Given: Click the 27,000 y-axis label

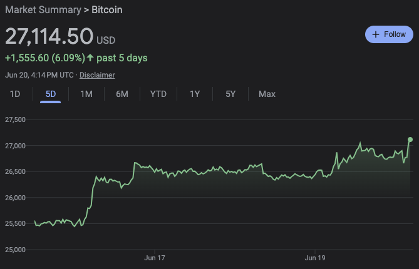Looking at the screenshot, I should (x=15, y=146).
